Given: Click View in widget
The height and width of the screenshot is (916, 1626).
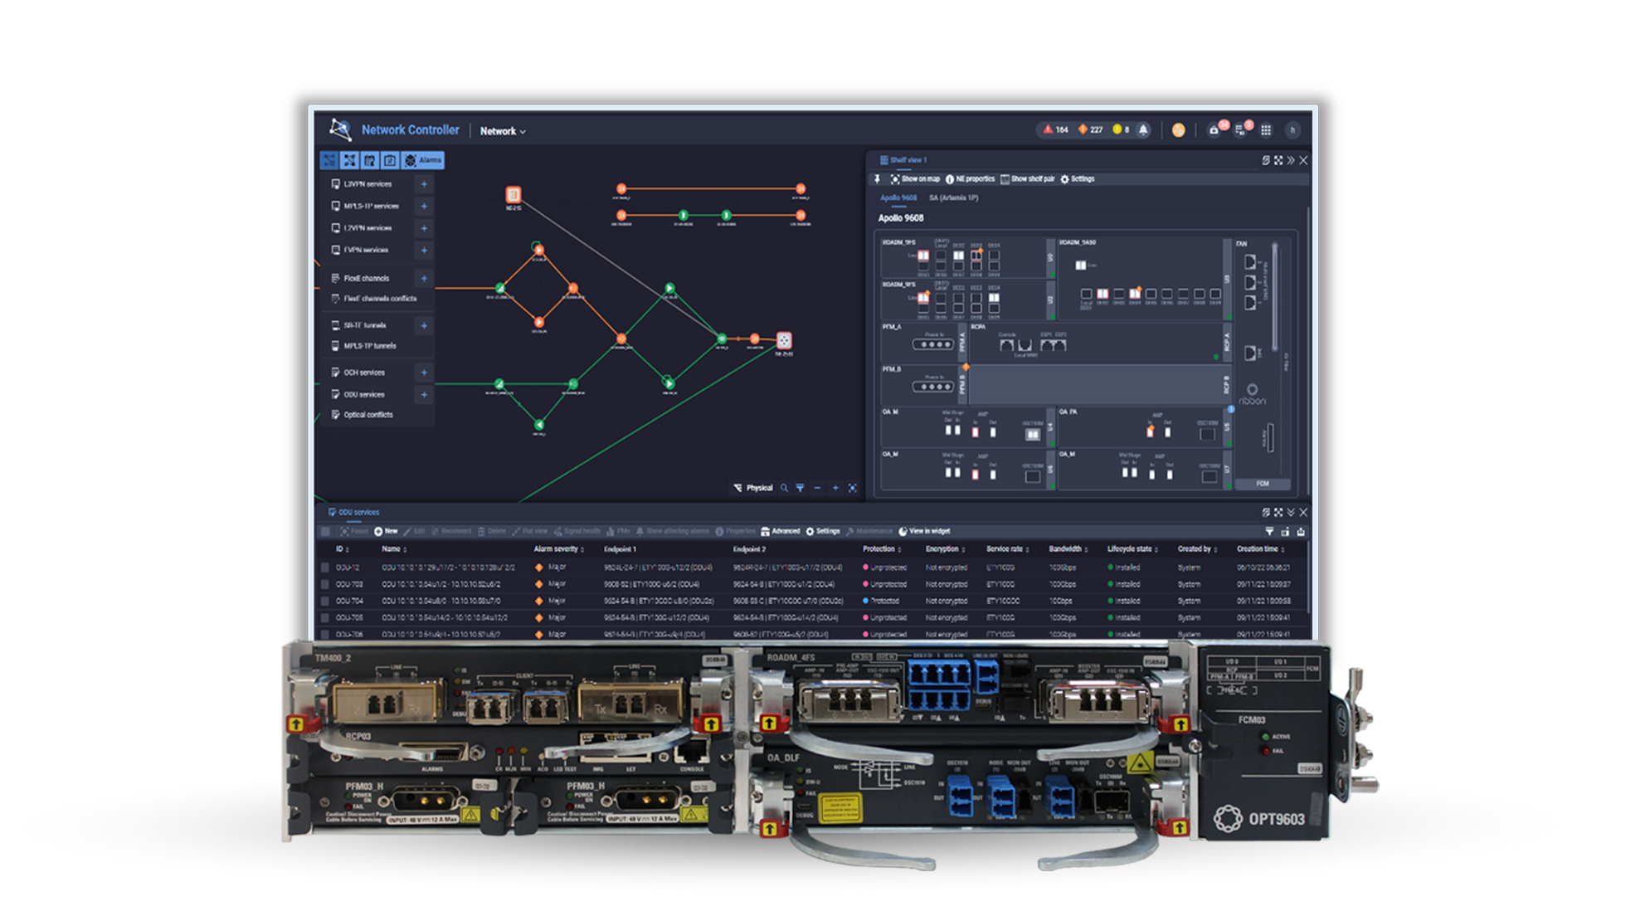Looking at the screenshot, I should pos(924,532).
